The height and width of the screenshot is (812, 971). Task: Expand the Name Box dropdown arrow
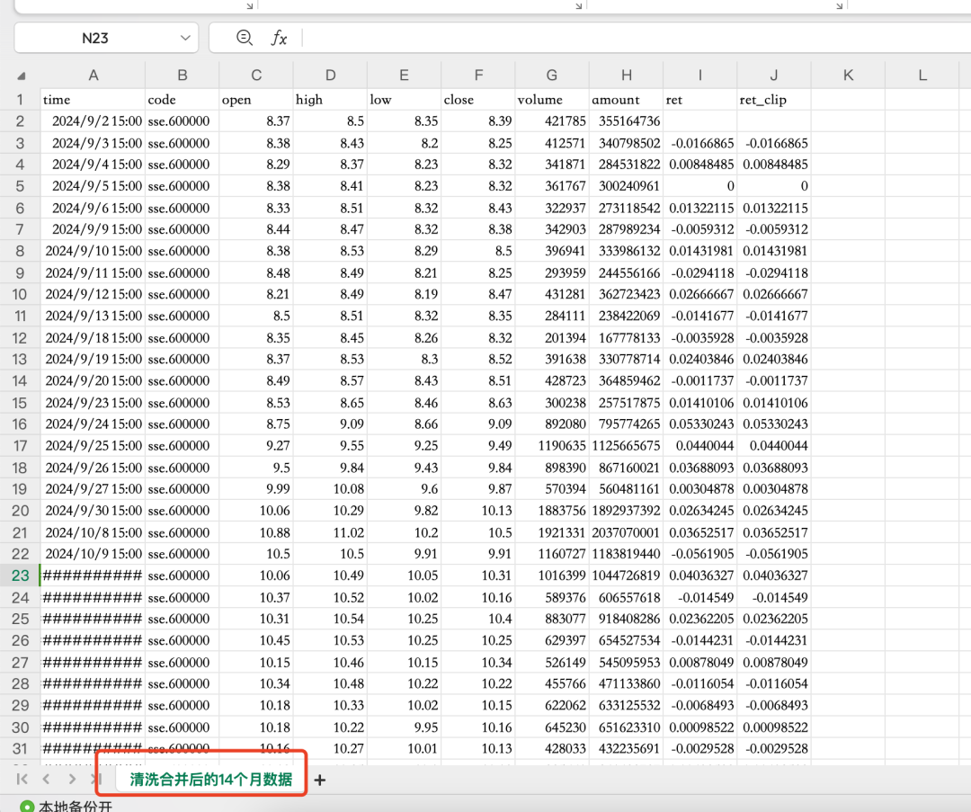tap(184, 38)
